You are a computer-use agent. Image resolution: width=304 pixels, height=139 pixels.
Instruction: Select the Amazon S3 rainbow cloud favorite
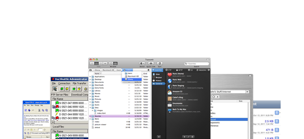(x=169, y=92)
